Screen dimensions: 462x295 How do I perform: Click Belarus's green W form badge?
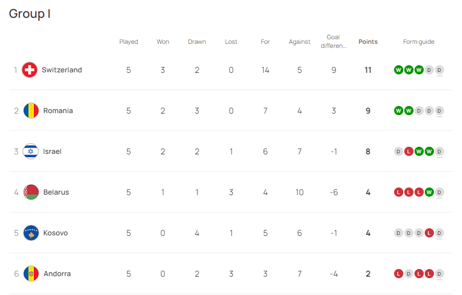[429, 192]
